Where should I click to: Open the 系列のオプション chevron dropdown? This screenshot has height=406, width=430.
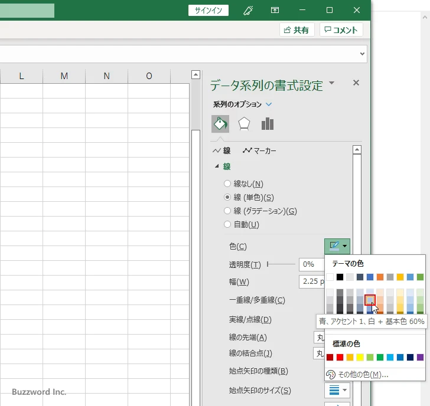269,104
